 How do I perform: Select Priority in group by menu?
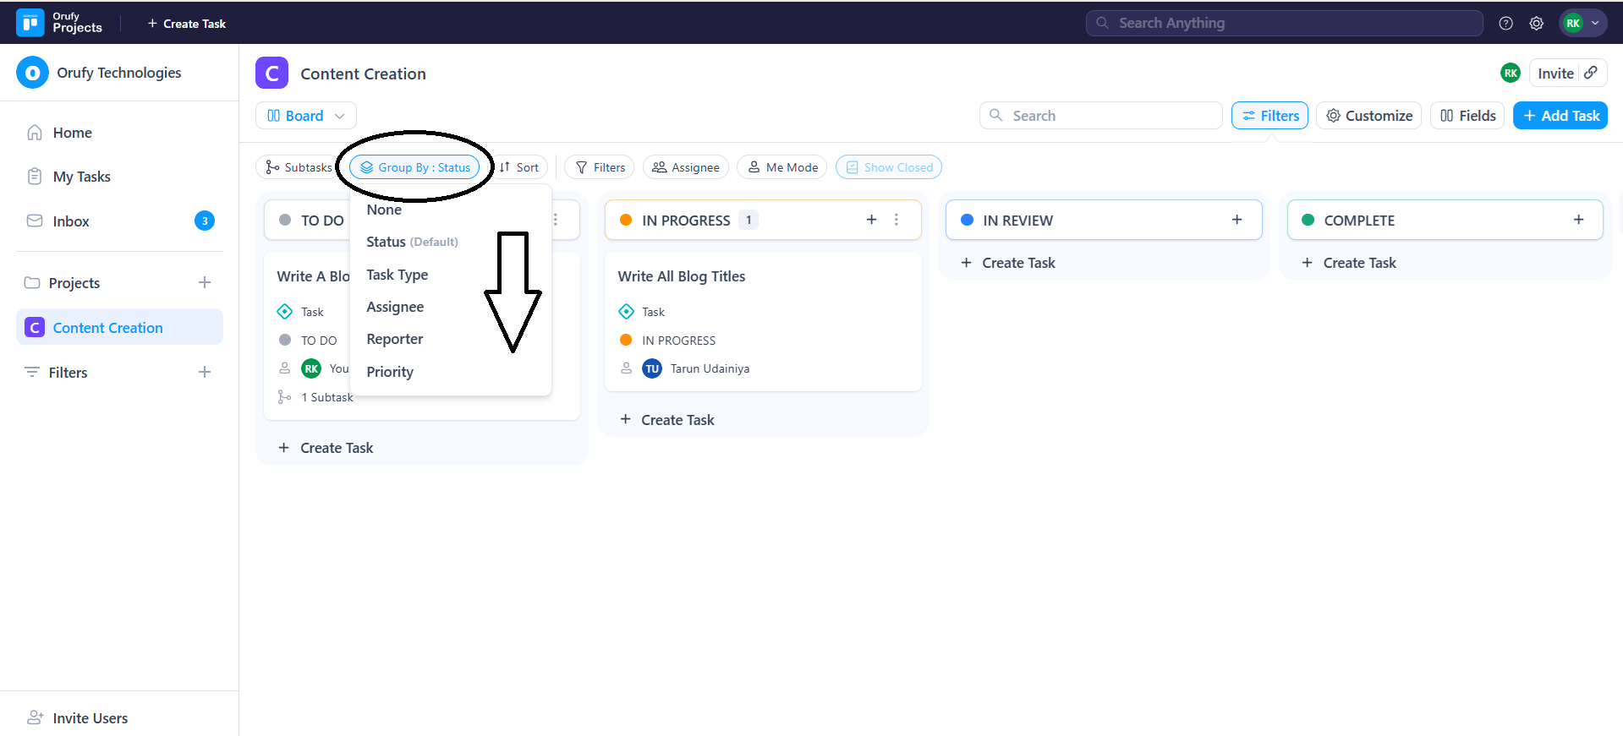390,372
